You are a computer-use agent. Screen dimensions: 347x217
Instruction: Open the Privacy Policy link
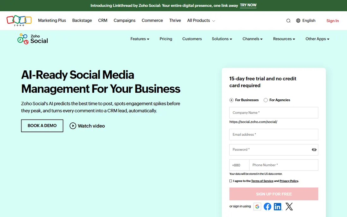point(289,181)
